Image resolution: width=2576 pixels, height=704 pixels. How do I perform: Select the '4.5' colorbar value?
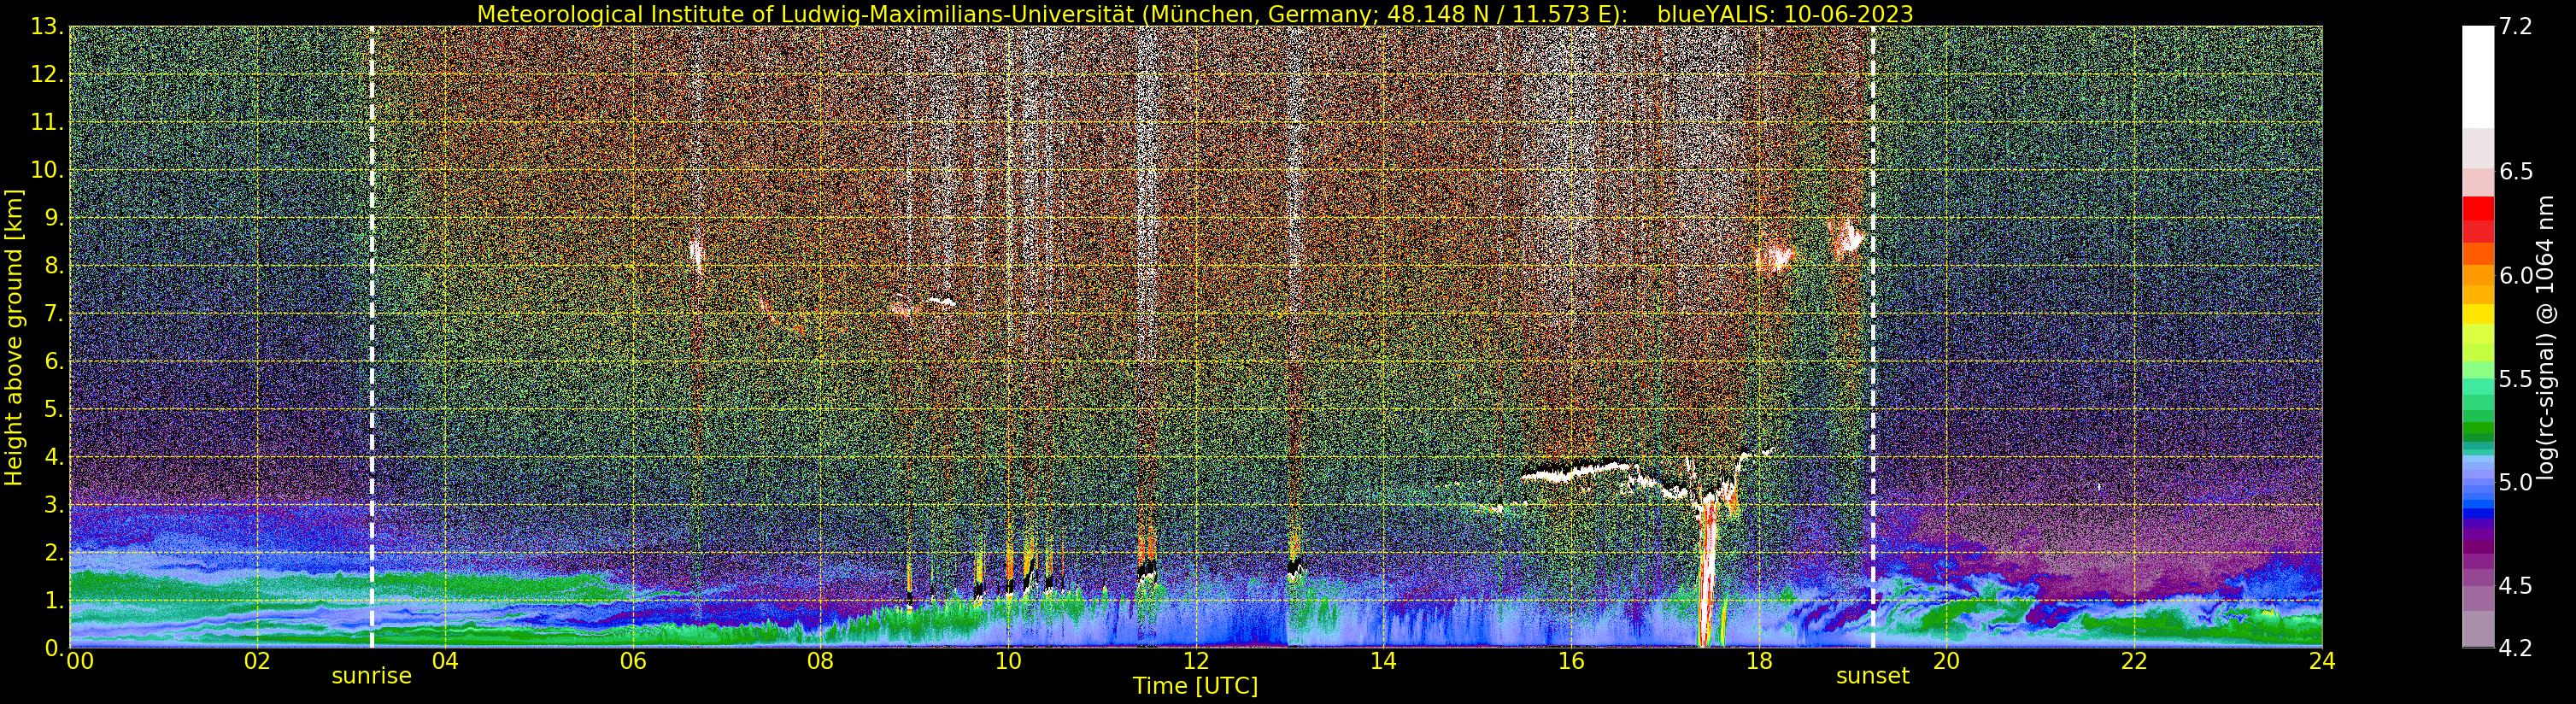tap(2515, 585)
